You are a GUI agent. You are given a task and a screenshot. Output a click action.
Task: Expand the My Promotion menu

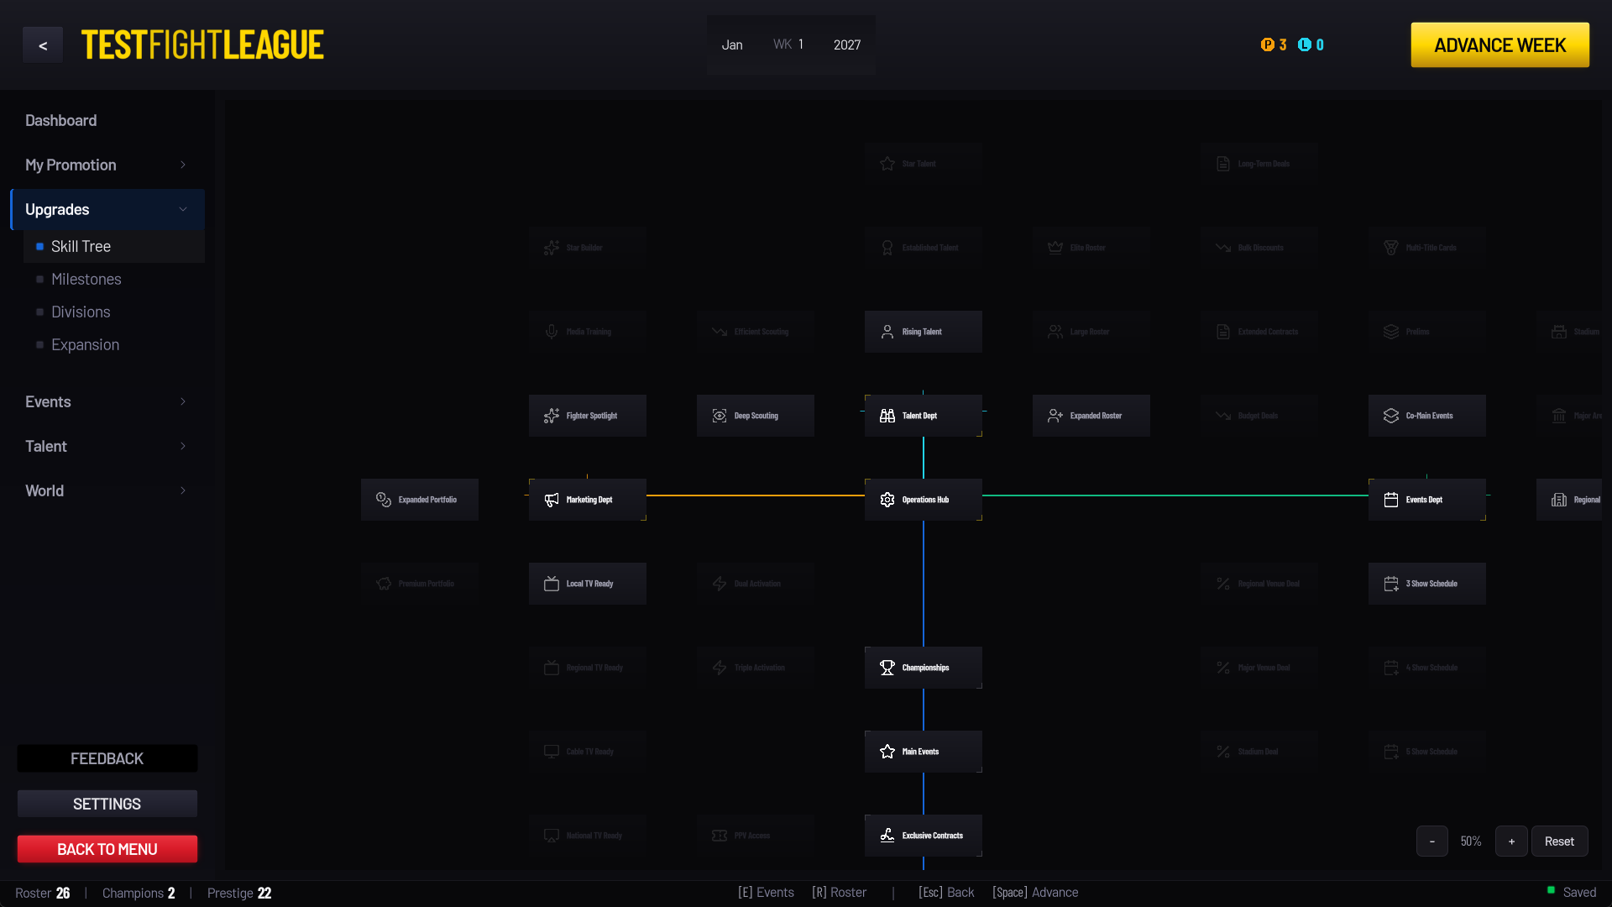(x=107, y=165)
